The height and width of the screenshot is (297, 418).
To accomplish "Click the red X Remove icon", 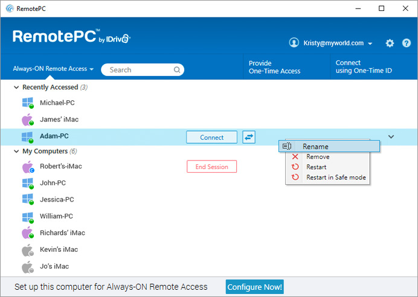I will point(295,156).
